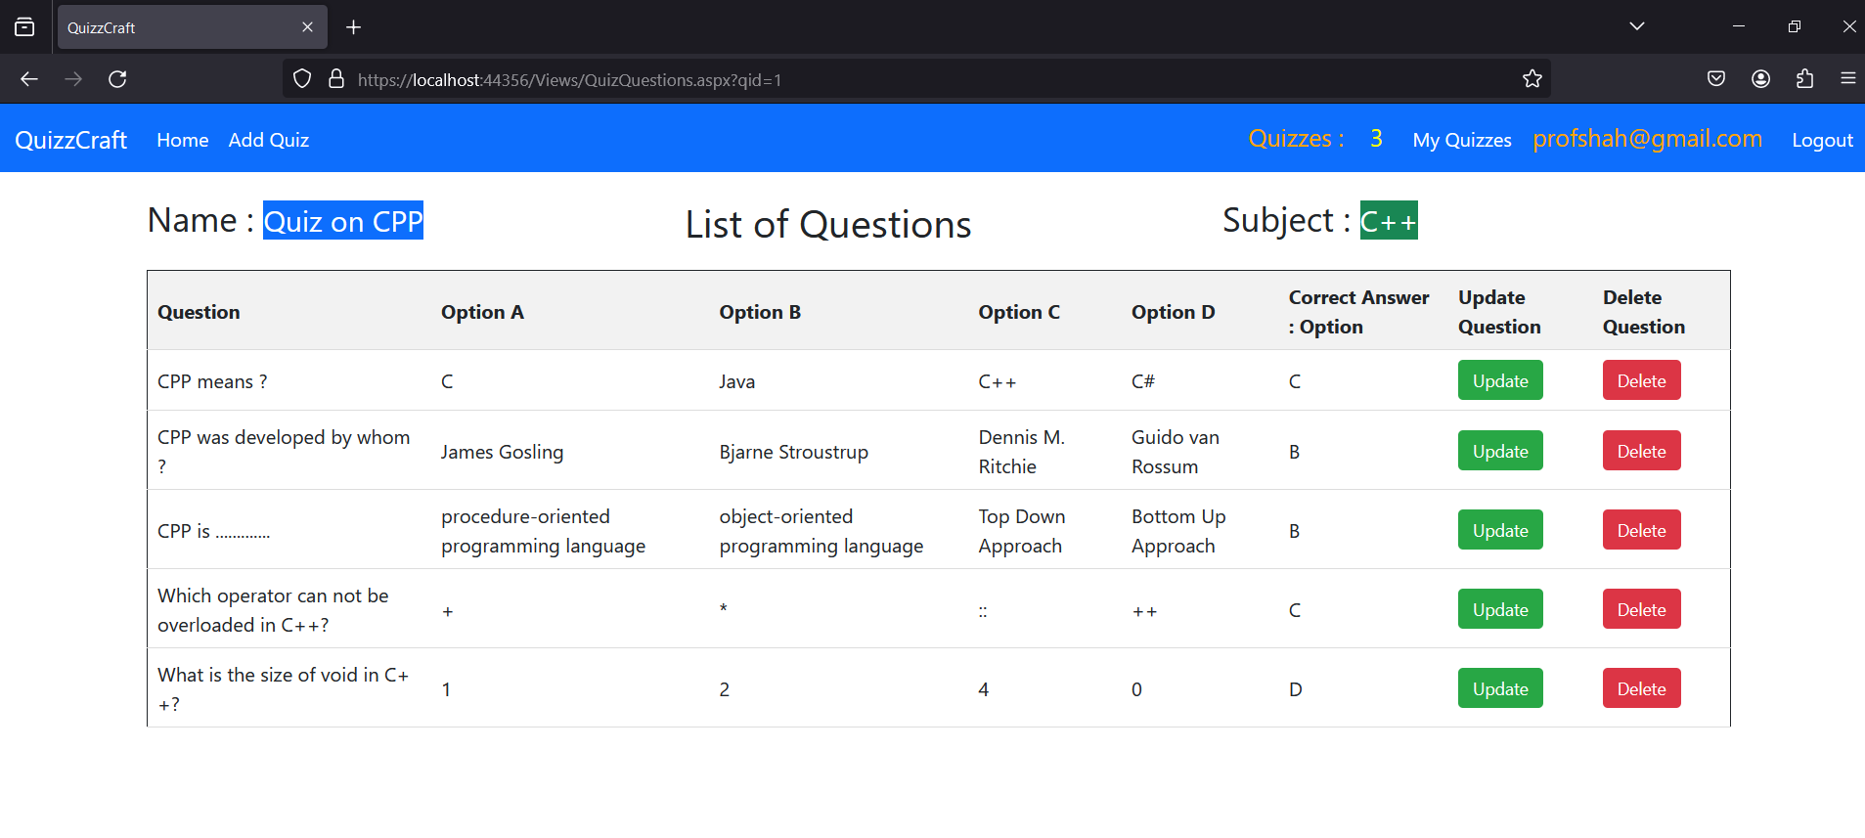Click the tracking protection shield icon
The image size is (1865, 838).
[302, 79]
